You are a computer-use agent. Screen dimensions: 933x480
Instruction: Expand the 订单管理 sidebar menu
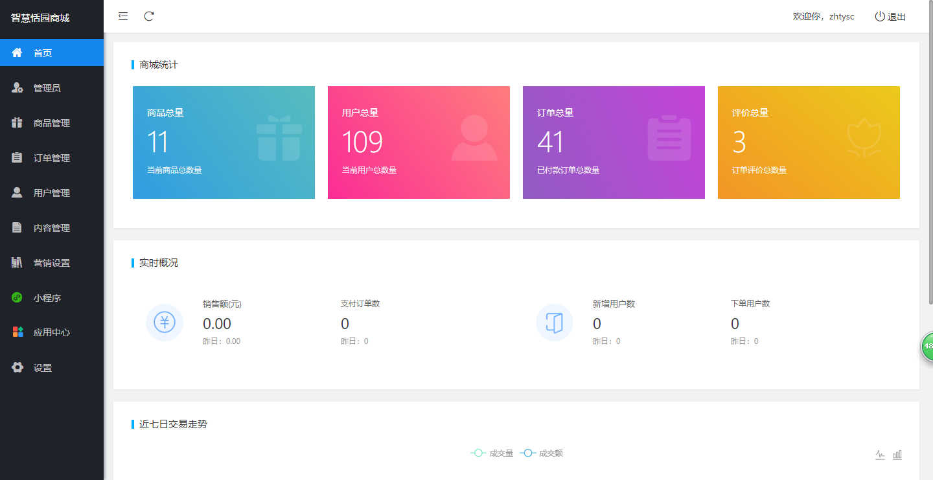click(52, 158)
